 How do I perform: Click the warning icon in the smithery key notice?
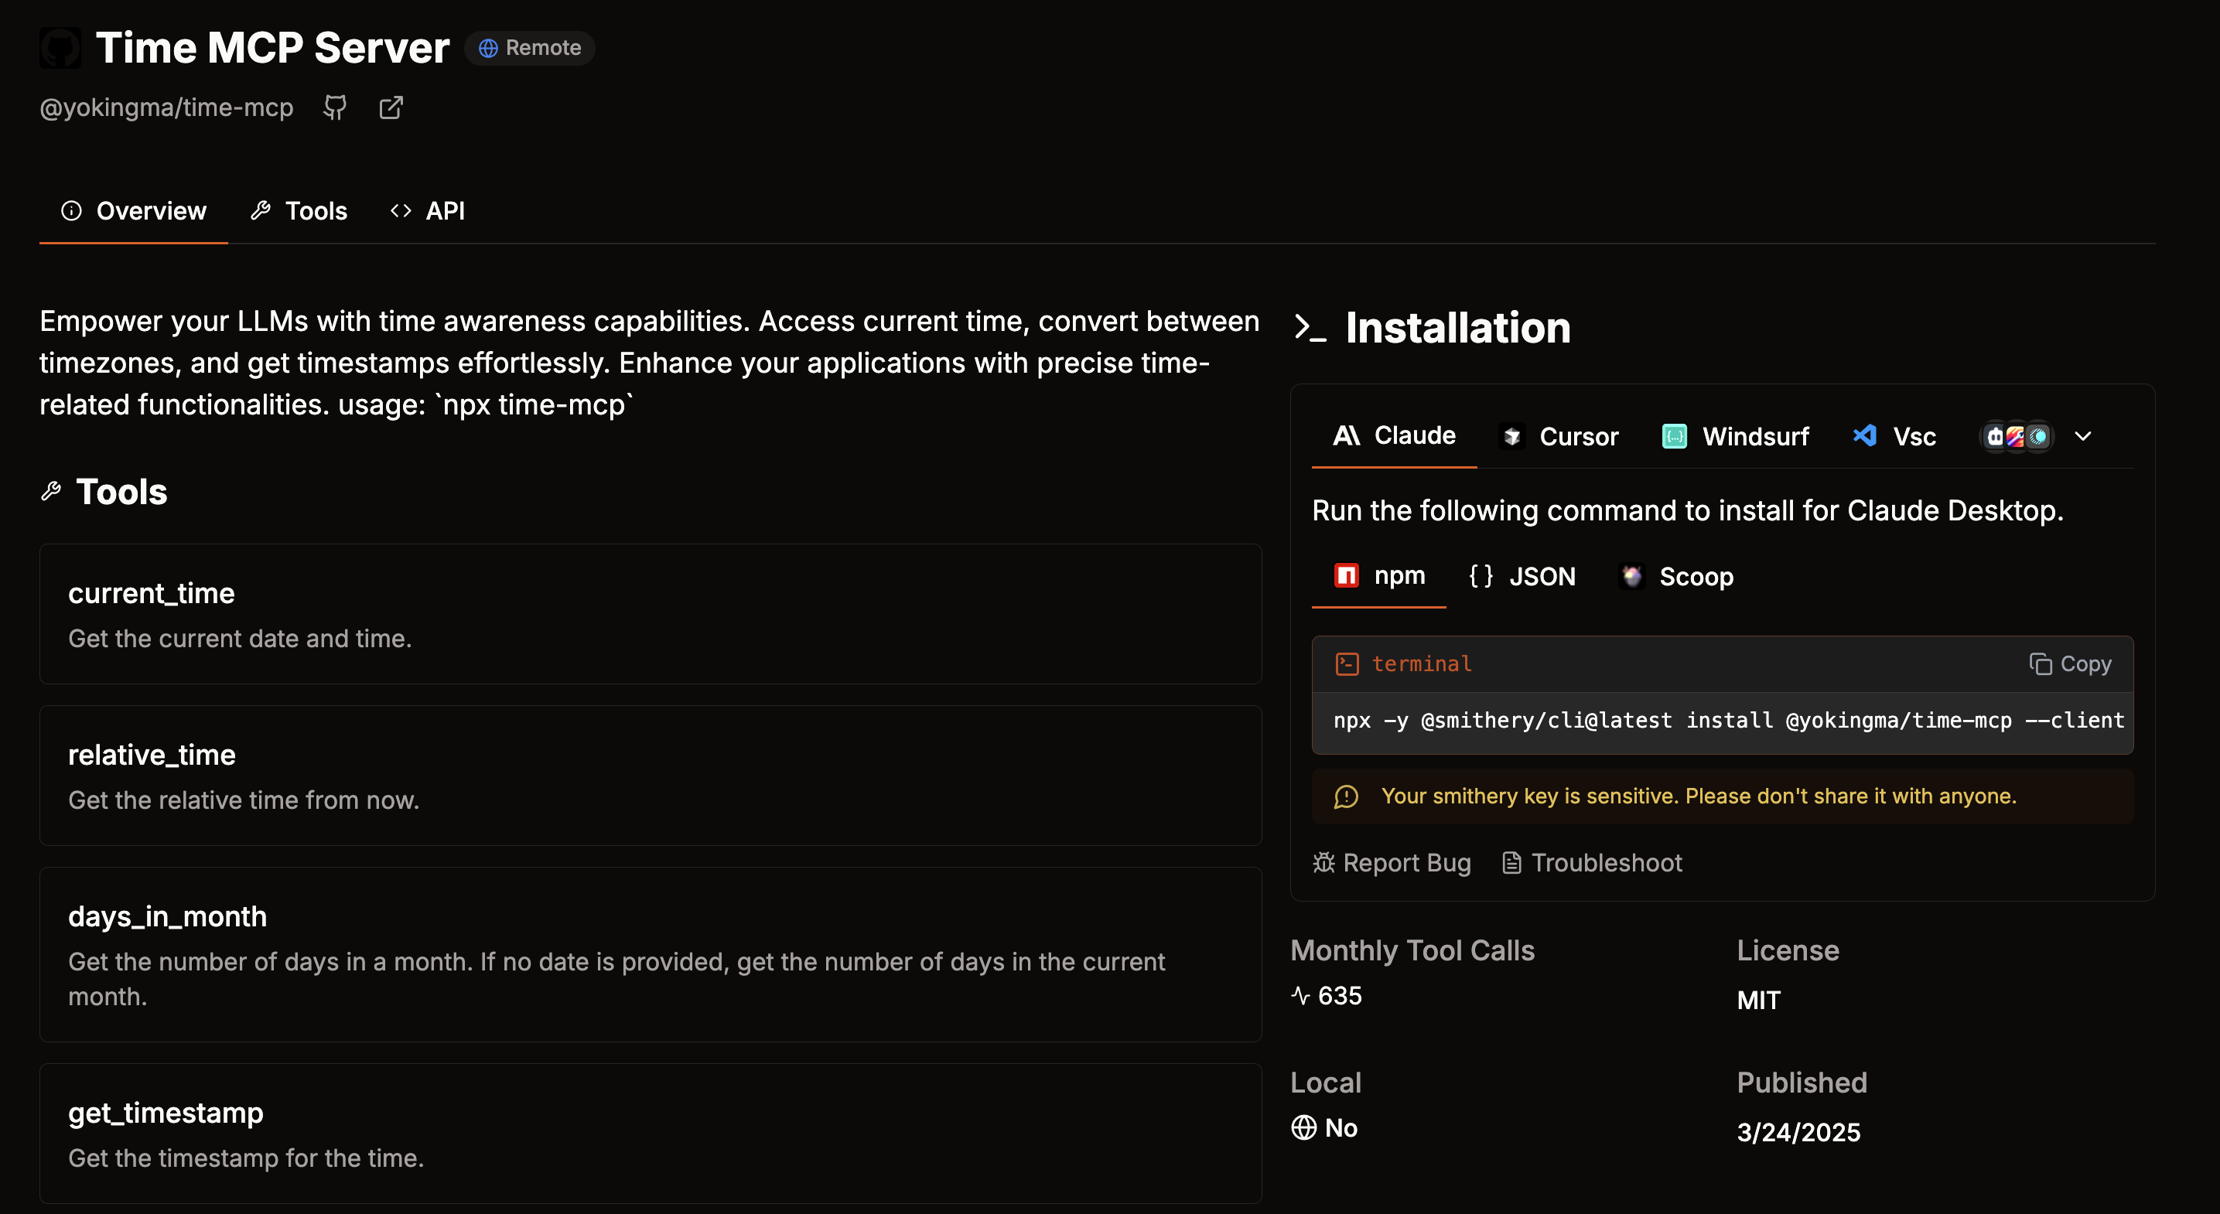click(x=1346, y=797)
